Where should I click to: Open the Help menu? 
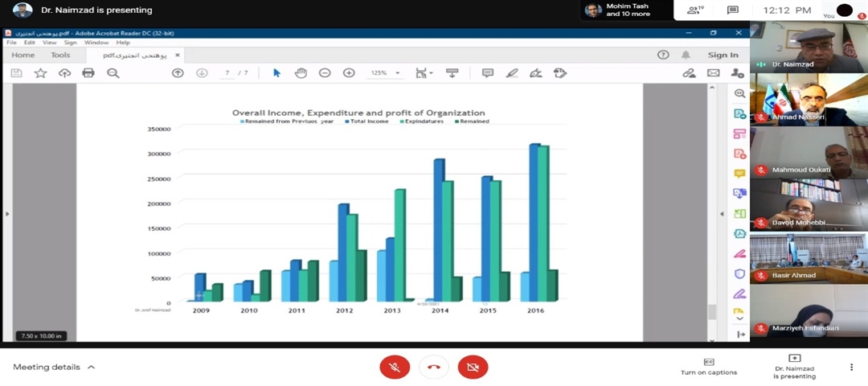(x=123, y=42)
